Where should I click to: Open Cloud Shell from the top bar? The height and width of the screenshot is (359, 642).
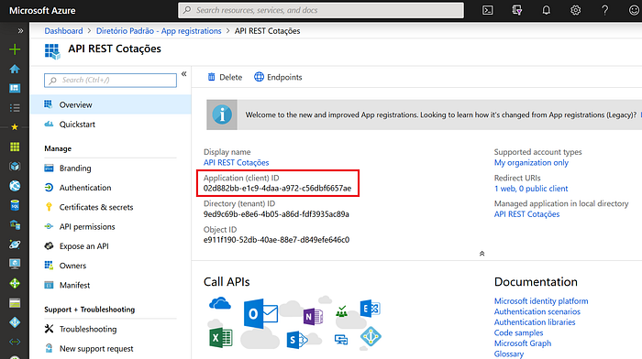pos(488,10)
